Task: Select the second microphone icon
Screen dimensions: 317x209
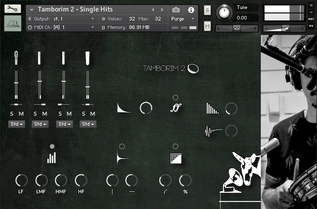Action: pyautogui.click(x=39, y=58)
